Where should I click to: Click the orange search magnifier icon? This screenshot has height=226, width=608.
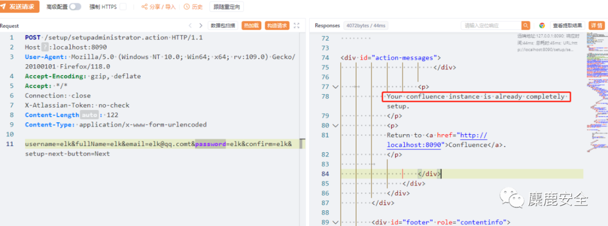click(526, 25)
